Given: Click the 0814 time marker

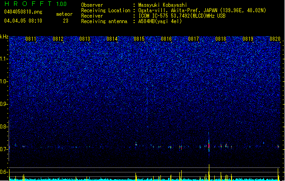Looking at the screenshot, I should [x=112, y=39].
